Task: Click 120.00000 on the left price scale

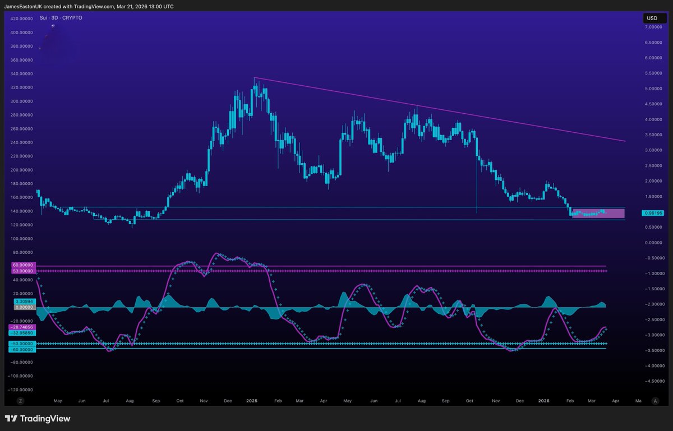Action: click(22, 225)
